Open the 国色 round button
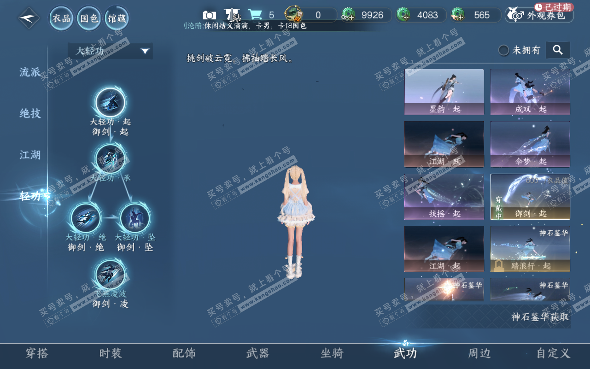The width and height of the screenshot is (590, 369). coord(89,18)
